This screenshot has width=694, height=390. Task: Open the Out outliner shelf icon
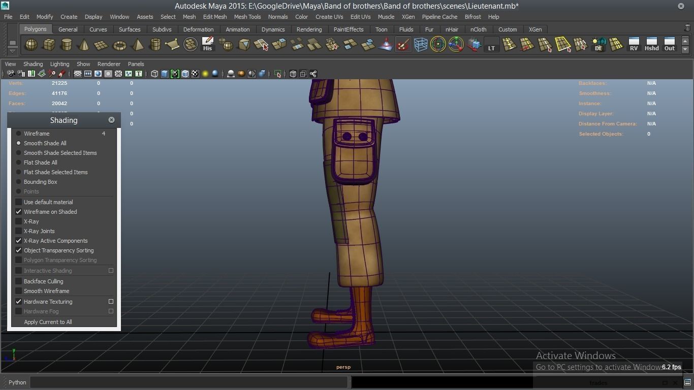670,45
